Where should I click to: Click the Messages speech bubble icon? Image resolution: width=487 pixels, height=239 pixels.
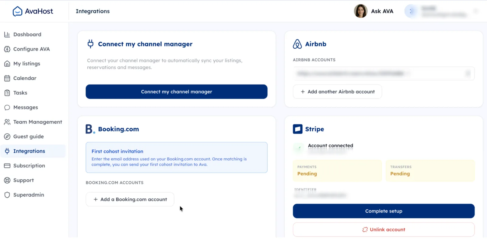tap(7, 107)
